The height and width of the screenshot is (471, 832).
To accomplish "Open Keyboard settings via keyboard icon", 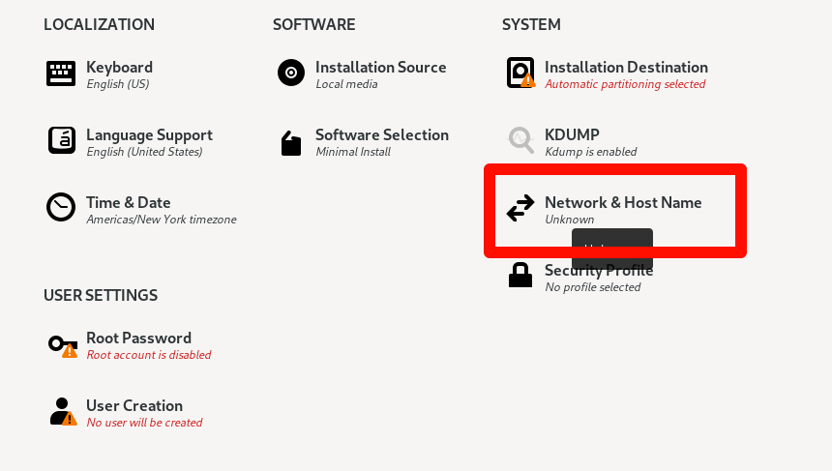I will pyautogui.click(x=61, y=74).
